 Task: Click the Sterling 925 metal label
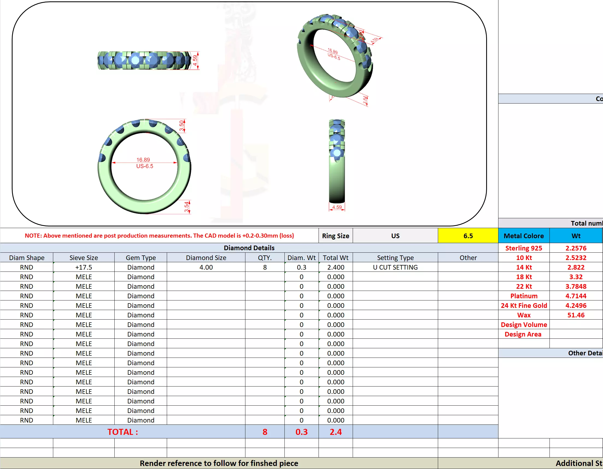coord(524,248)
